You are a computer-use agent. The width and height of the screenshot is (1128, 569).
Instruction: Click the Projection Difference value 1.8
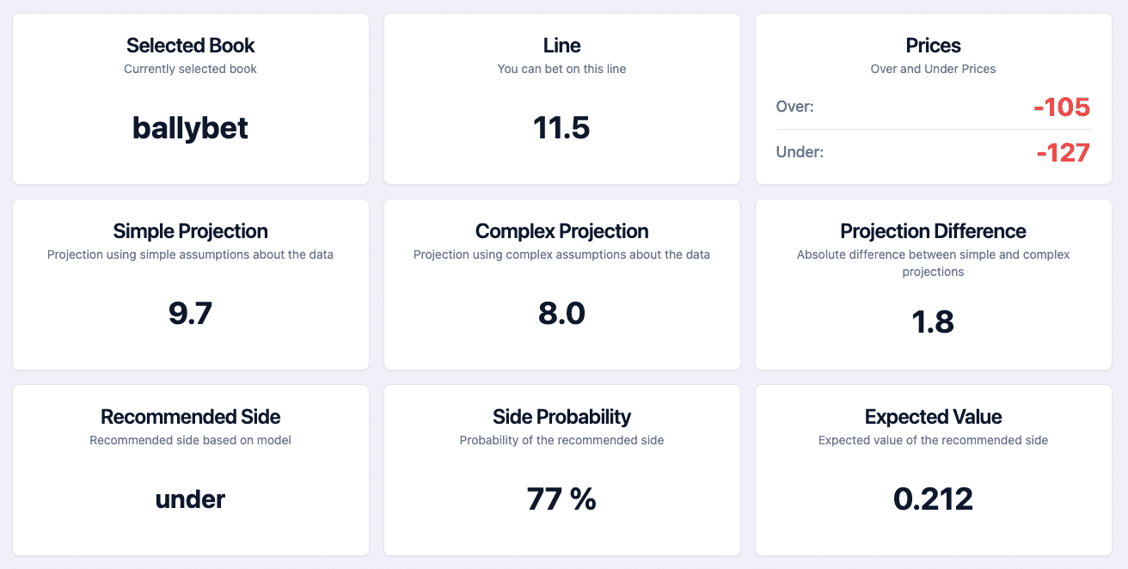[933, 321]
